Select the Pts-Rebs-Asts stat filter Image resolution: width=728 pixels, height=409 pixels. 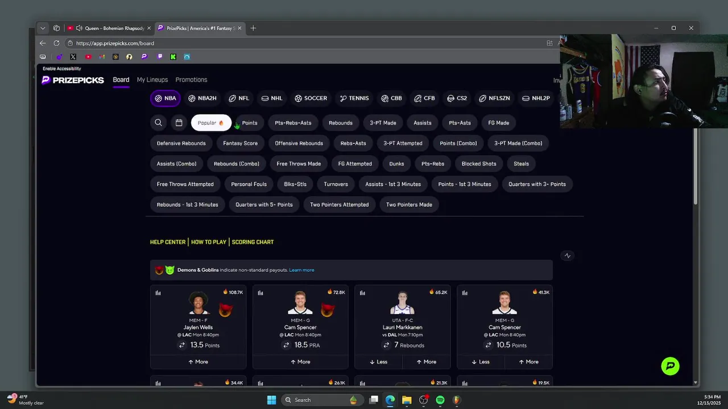click(x=293, y=123)
